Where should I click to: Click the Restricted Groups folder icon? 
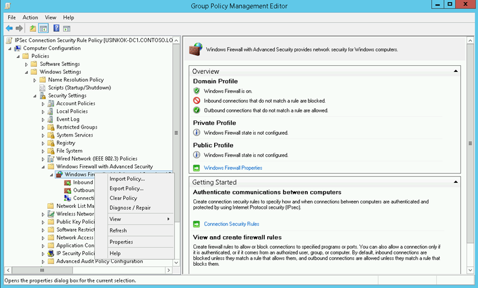coord(51,127)
